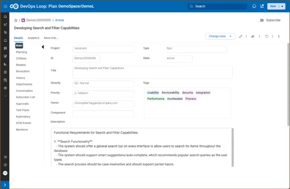Viewport: 290px width, 189px height.
Task: Mark record as favorite with star icon
Action: tap(16, 20)
